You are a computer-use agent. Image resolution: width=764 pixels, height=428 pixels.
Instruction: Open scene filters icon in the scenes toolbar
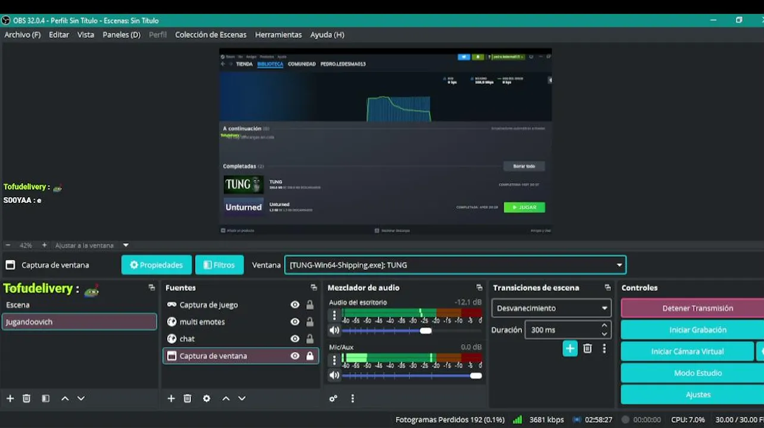[x=45, y=398]
